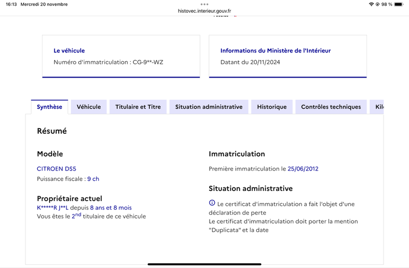This screenshot has width=409, height=268.
Task: Click the Duplicata mention sentence
Action: [283, 226]
